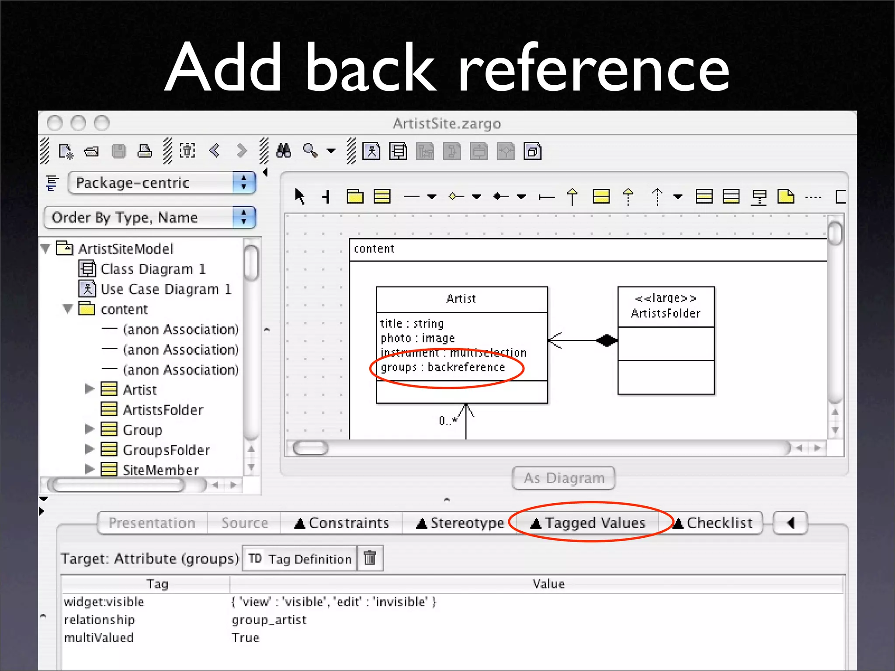Screen dimensions: 895x671
Task: Click the new package folder tool
Action: click(355, 196)
